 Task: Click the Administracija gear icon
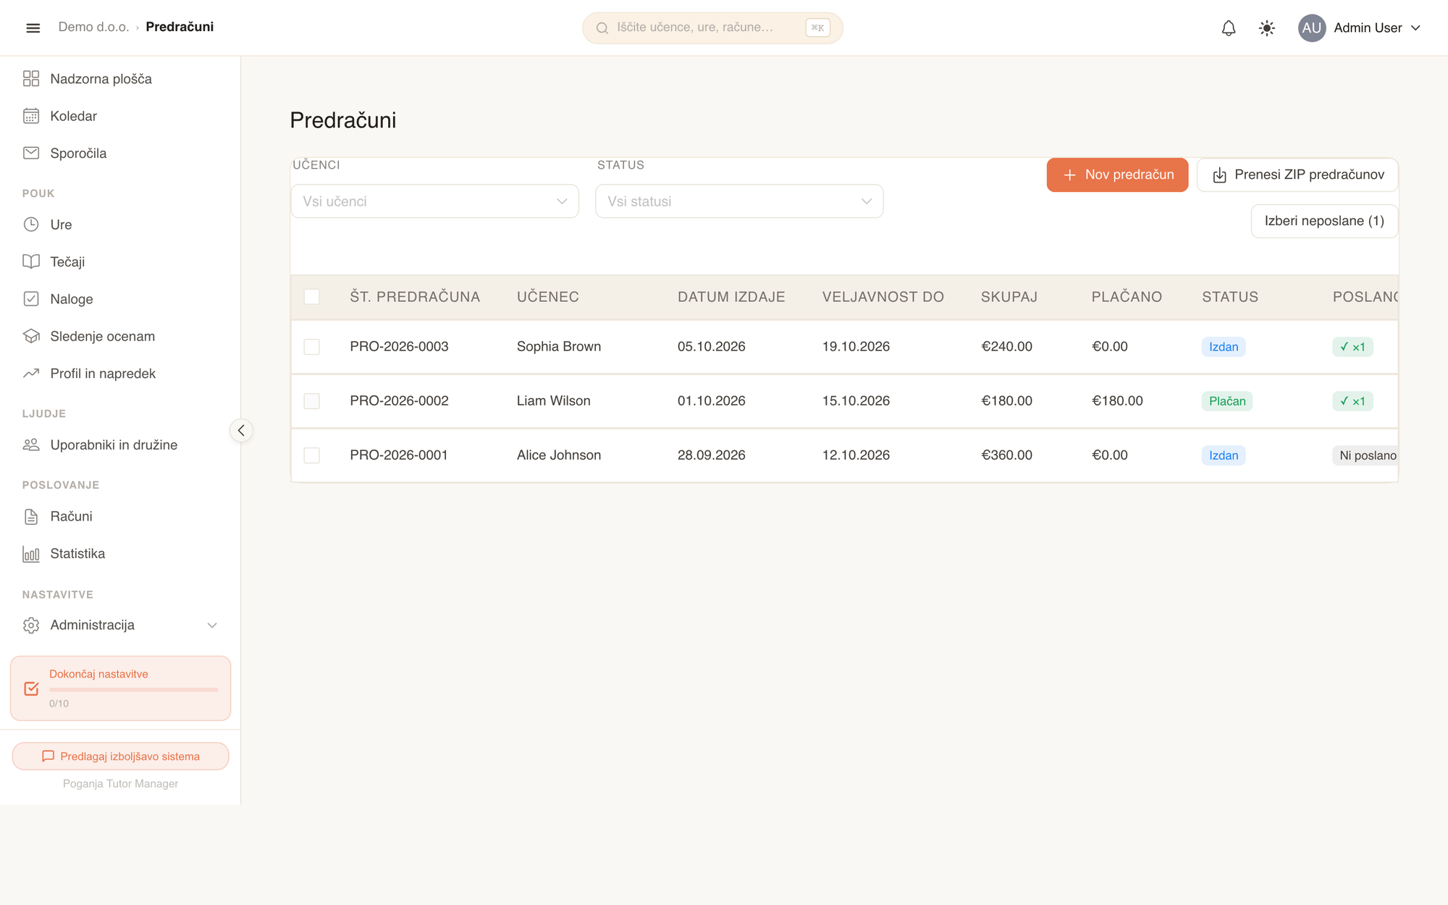[x=31, y=626]
